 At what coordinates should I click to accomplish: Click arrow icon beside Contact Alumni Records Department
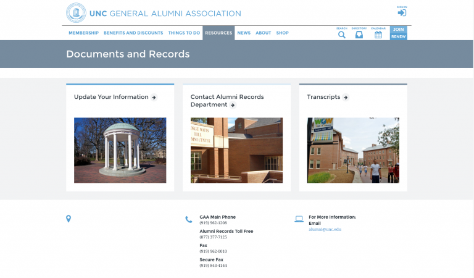[x=233, y=105]
